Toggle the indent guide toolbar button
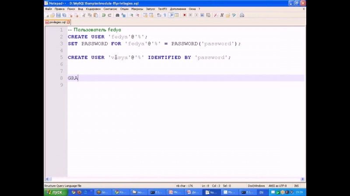350x196 pixels. click(171, 15)
